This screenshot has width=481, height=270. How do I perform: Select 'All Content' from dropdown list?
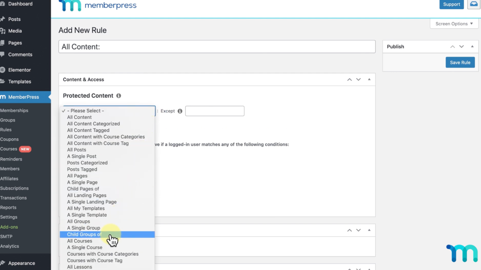click(107, 117)
